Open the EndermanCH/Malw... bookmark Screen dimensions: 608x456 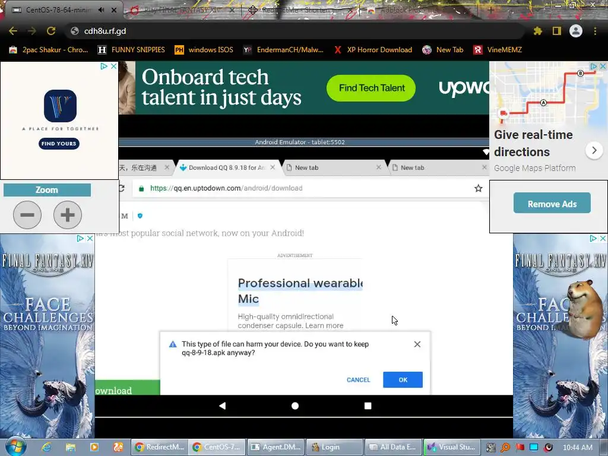(x=283, y=50)
